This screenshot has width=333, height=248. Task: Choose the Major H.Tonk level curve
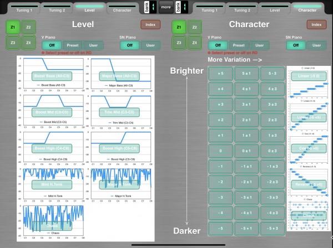[119, 184]
